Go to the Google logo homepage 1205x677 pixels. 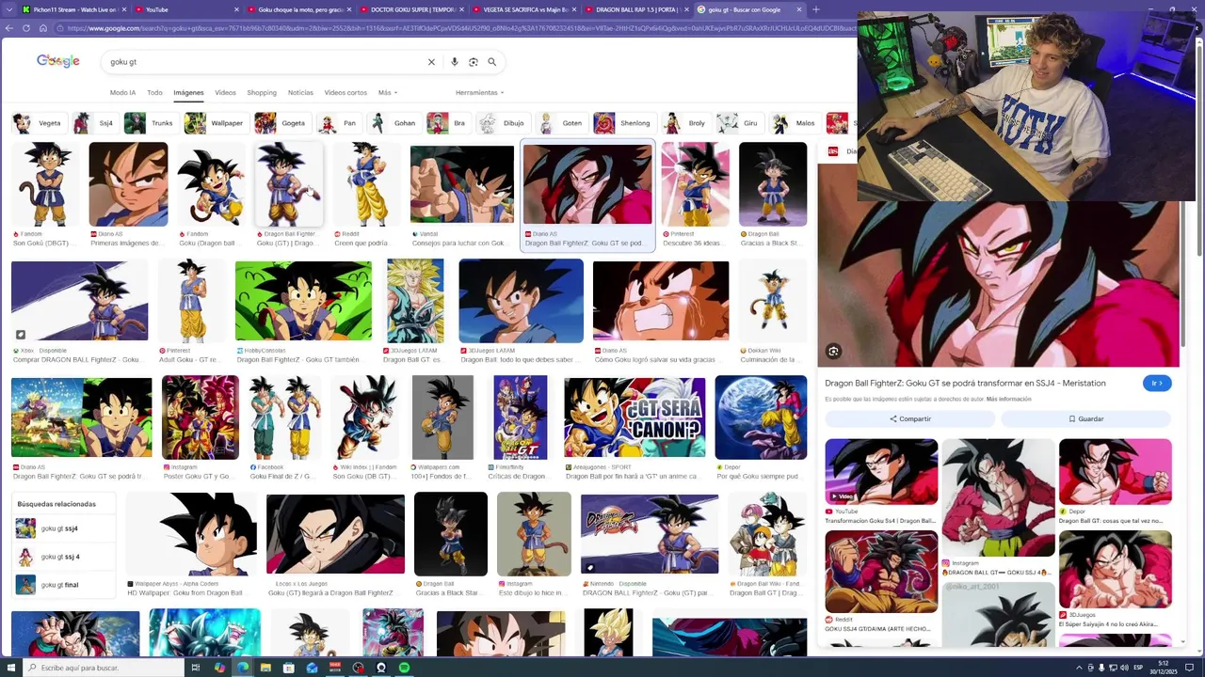pos(58,61)
